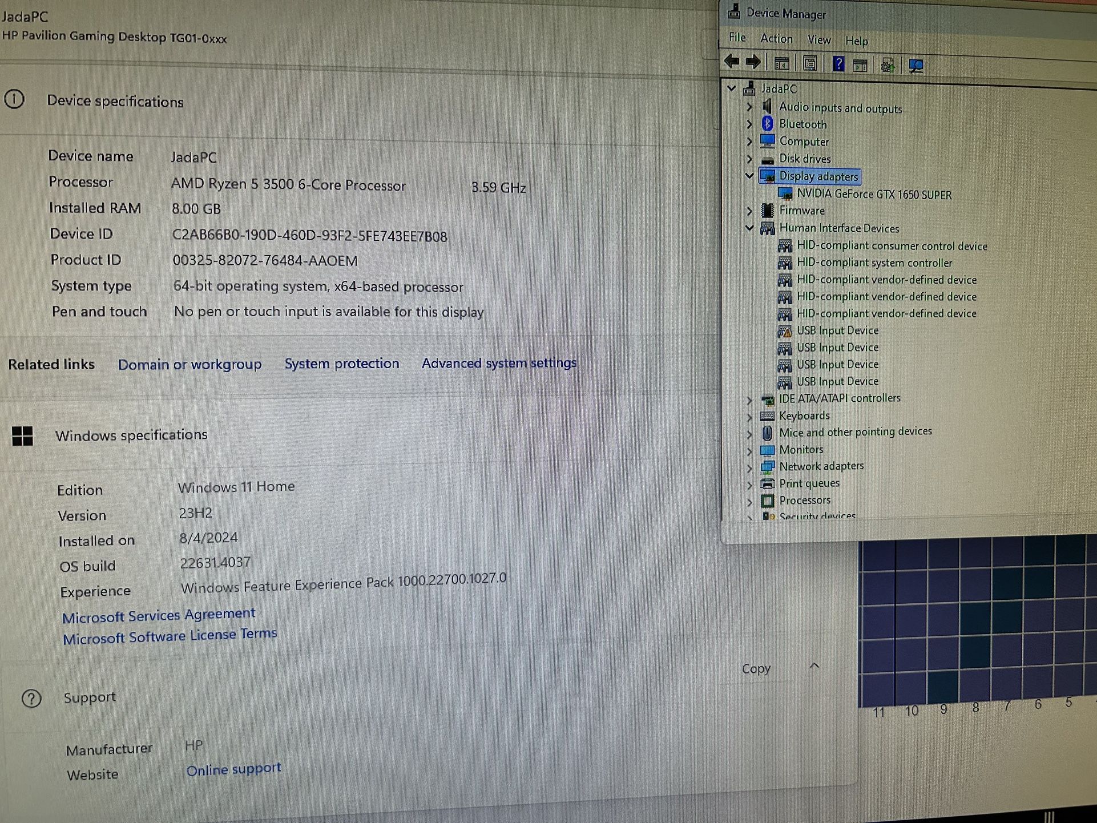1097x823 pixels.
Task: Click the question icon beside Support
Action: click(31, 699)
